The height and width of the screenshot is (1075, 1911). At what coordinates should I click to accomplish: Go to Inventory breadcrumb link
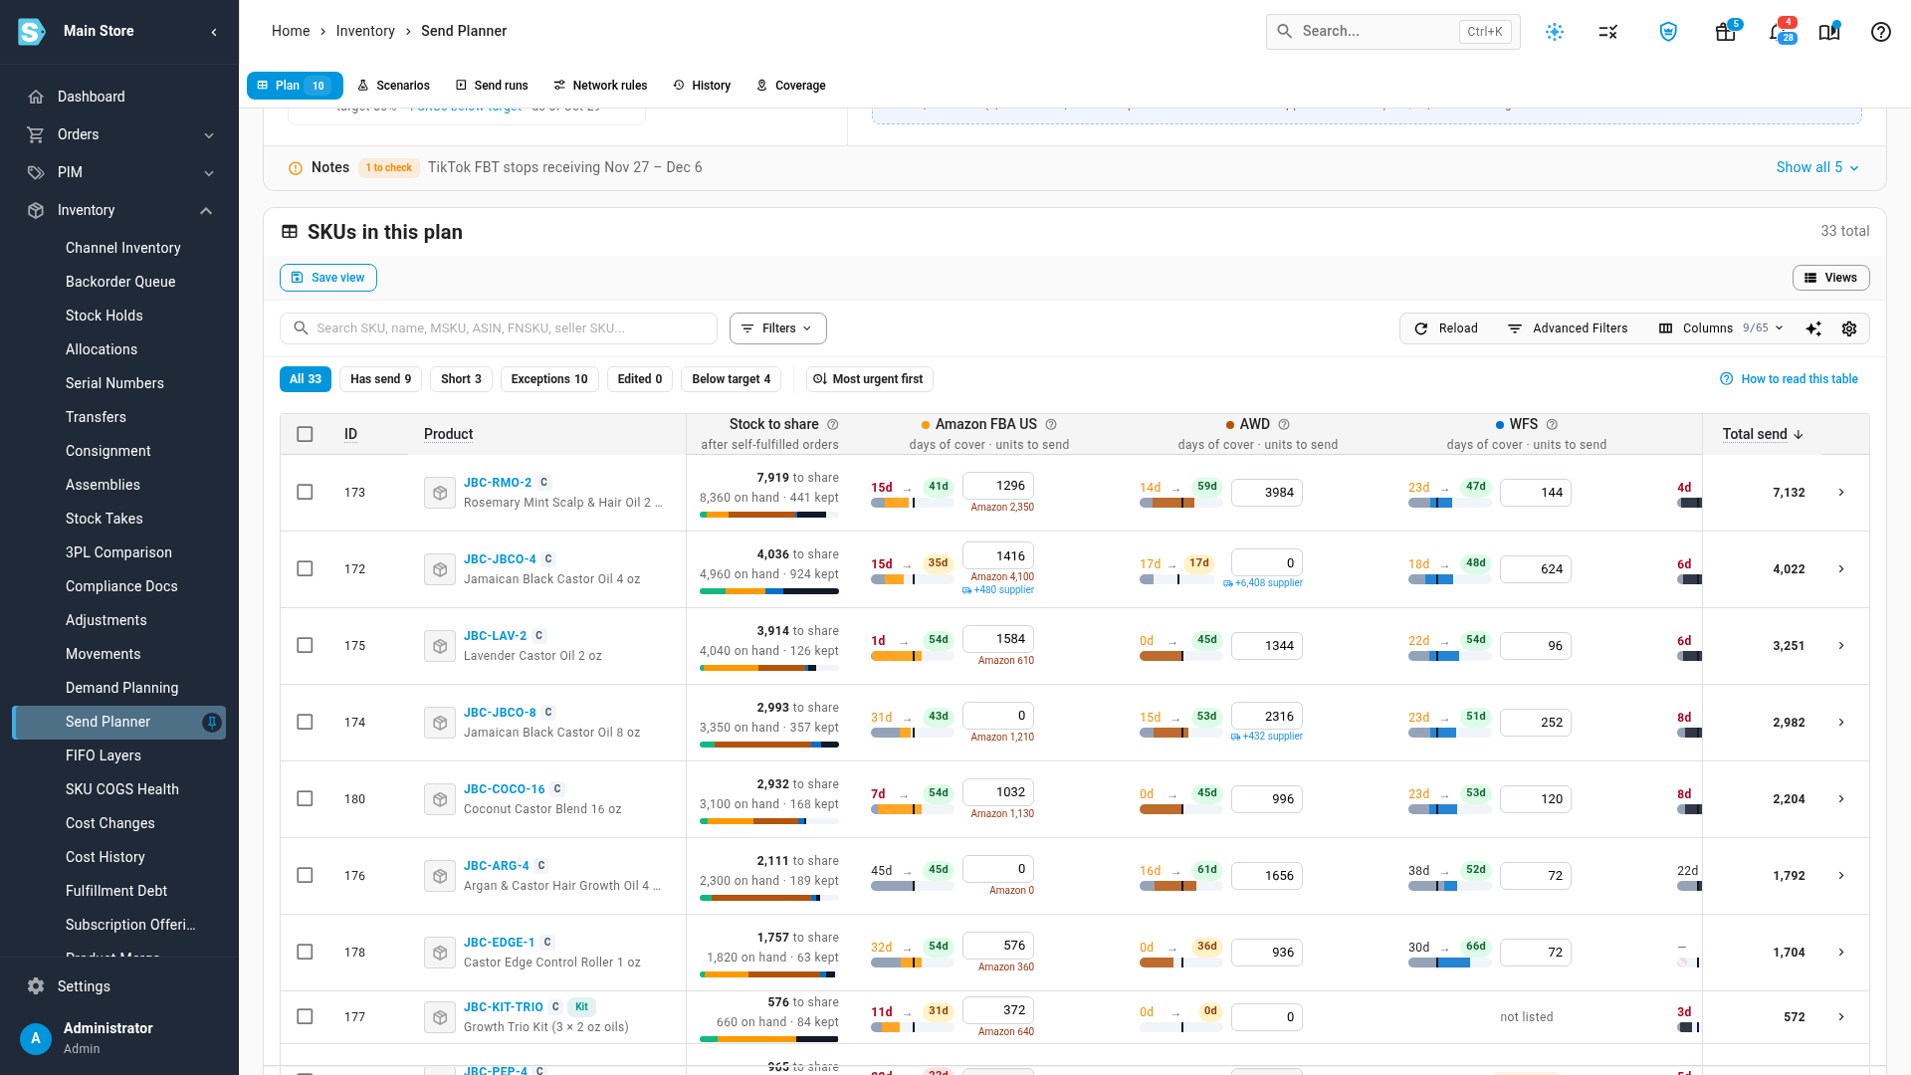tap(365, 32)
